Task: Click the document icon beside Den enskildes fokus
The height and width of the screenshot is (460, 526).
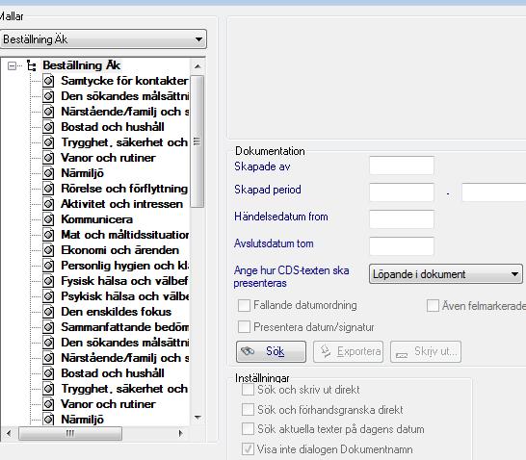Action: click(x=48, y=312)
